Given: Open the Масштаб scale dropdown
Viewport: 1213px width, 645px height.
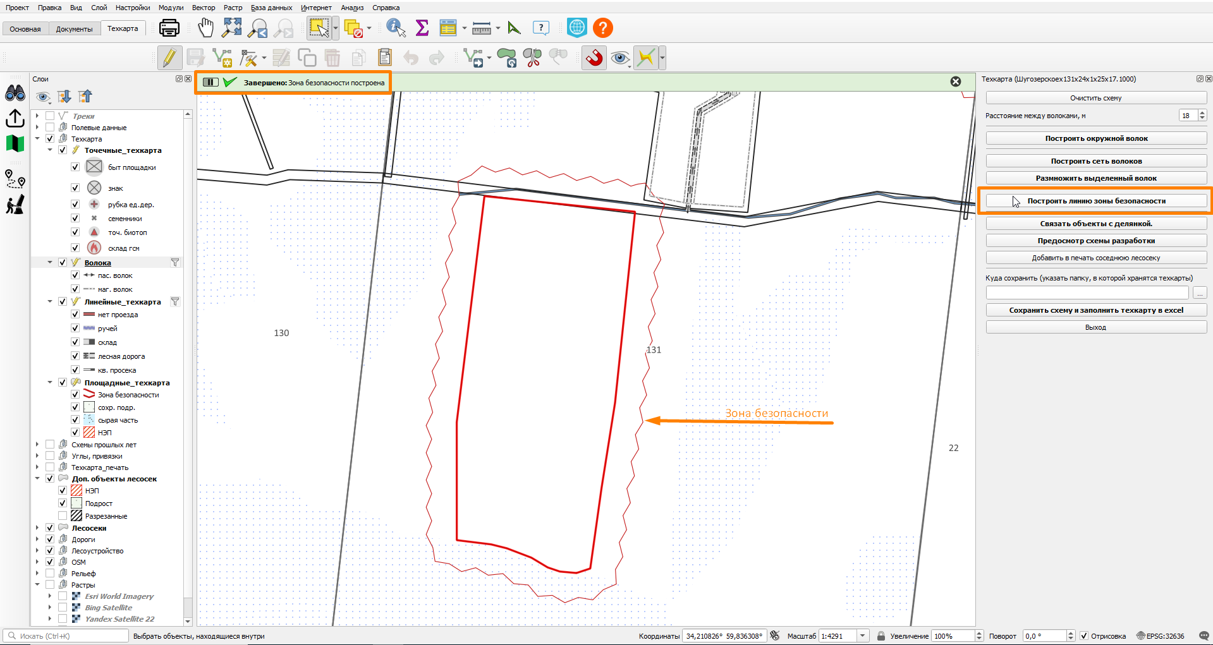Looking at the screenshot, I should (x=862, y=636).
